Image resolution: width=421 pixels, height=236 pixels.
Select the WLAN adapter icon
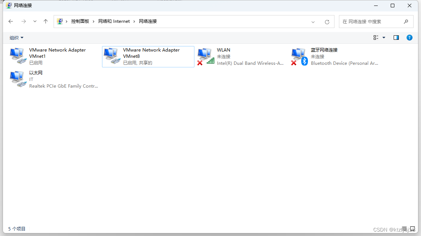pos(206,56)
